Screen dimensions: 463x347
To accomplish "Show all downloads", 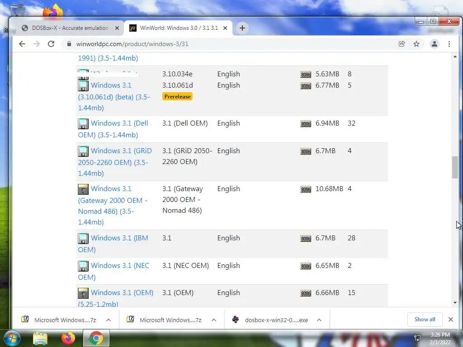I will pyautogui.click(x=425, y=319).
